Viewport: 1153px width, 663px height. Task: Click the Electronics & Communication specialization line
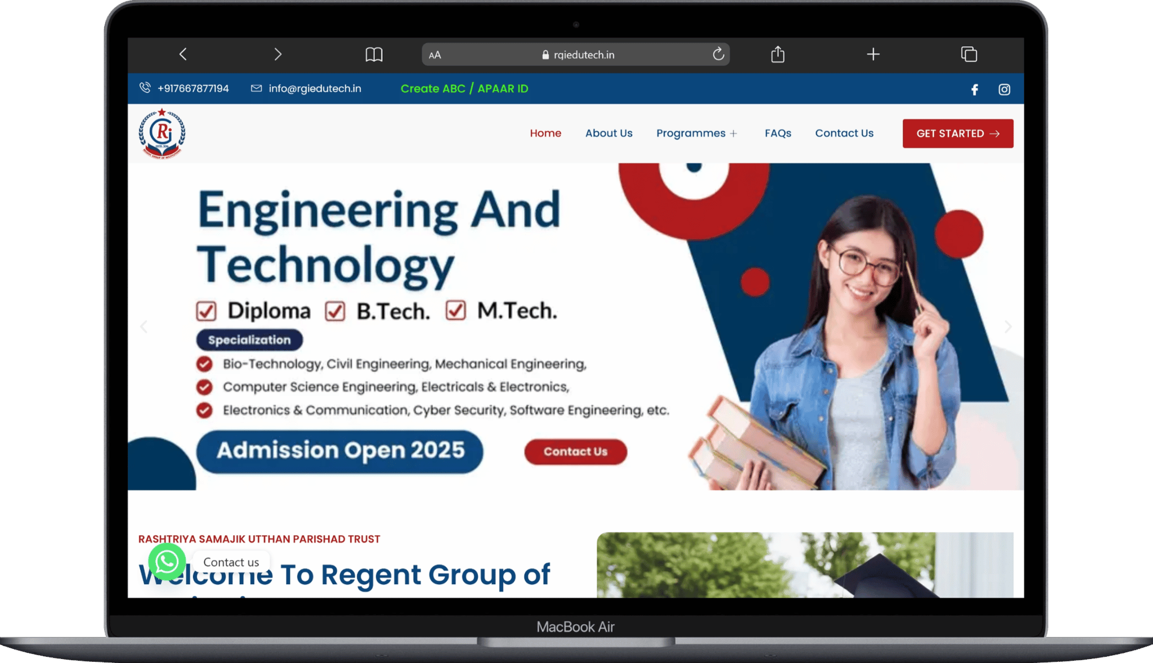(446, 410)
